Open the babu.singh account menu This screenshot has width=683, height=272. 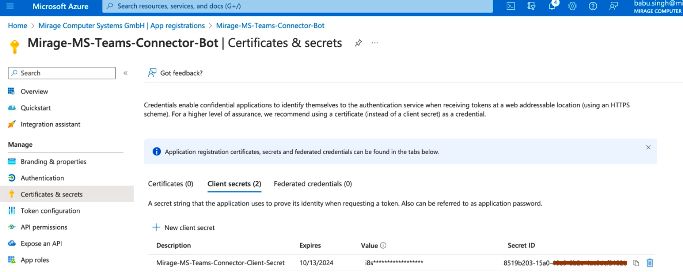pos(658,7)
